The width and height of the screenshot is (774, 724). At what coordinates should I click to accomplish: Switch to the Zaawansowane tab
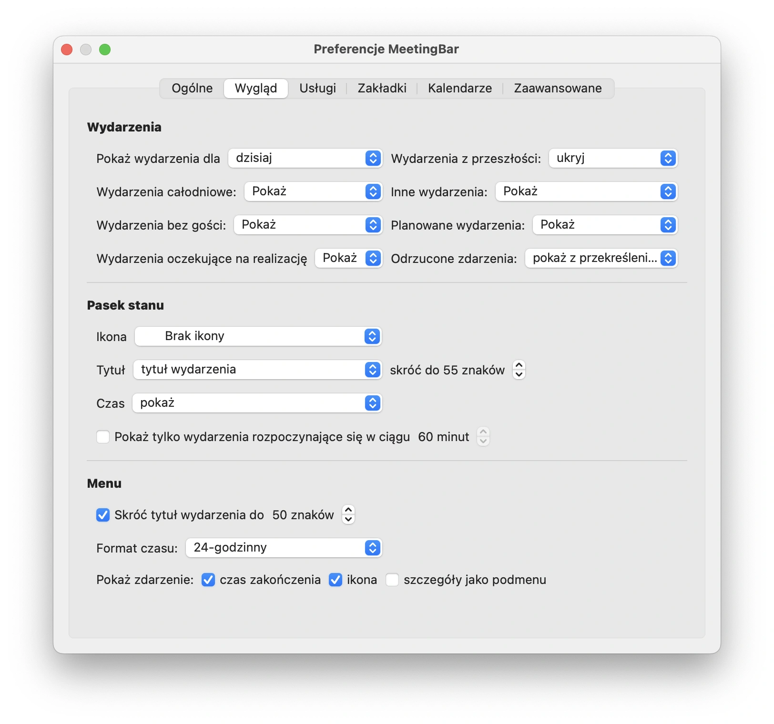pos(558,89)
